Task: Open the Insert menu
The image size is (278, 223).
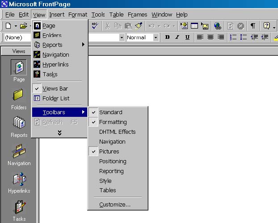Action: coord(57,15)
